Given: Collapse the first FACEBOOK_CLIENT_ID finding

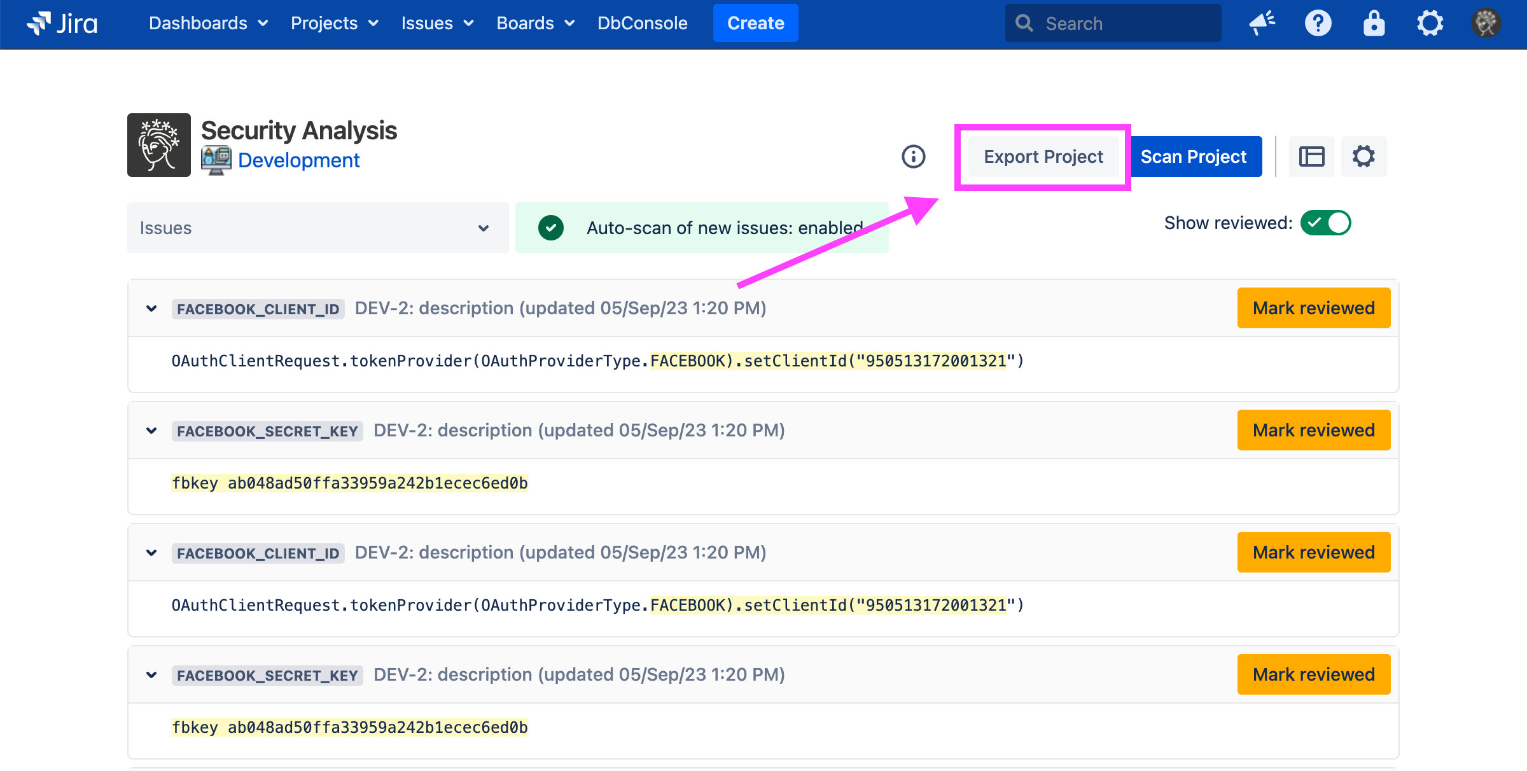Looking at the screenshot, I should tap(151, 309).
